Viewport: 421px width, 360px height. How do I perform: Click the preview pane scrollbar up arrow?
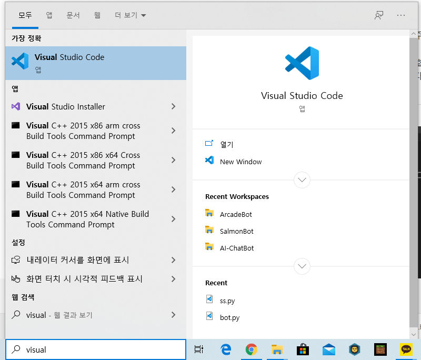414,34
